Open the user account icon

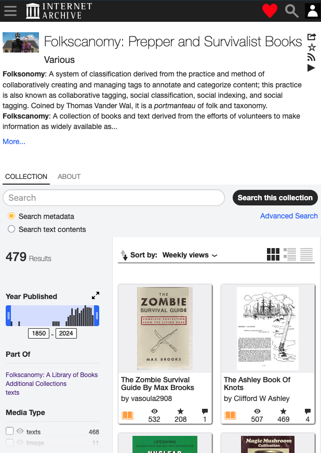(312, 10)
